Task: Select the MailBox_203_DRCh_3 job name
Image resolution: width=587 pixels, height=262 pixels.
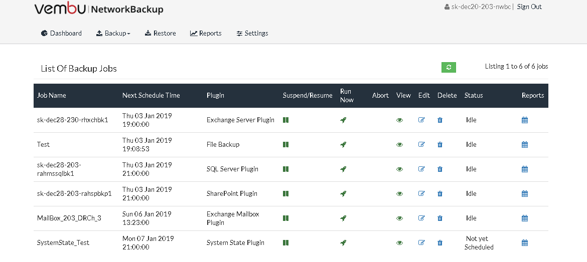Action: pos(69,218)
